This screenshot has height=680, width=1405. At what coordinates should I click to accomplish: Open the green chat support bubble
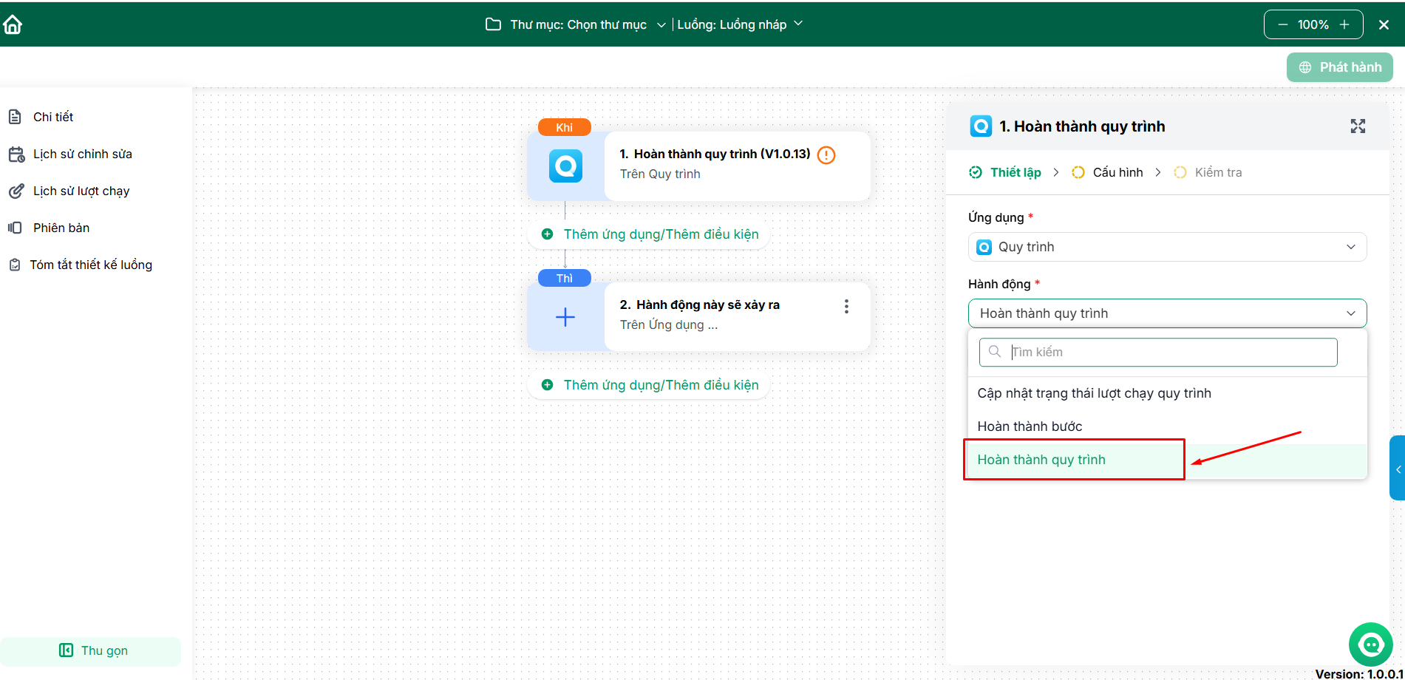pos(1371,645)
